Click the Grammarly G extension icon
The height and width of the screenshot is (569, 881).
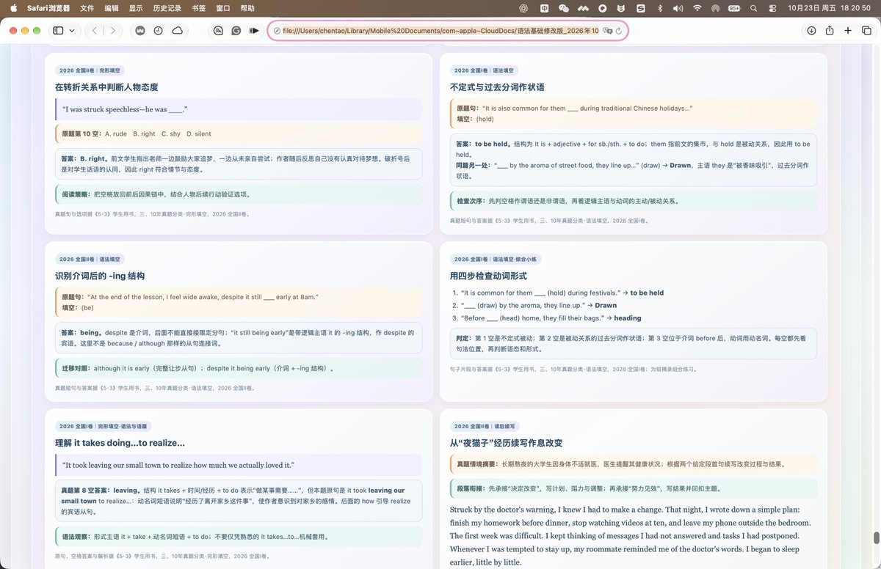pos(236,31)
